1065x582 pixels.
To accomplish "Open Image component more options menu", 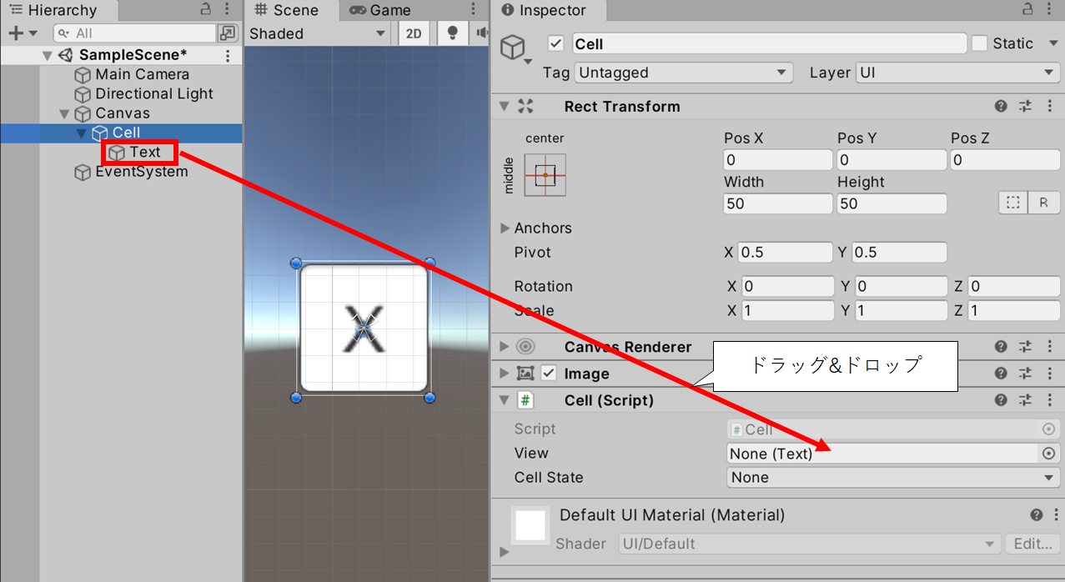I will [1049, 374].
